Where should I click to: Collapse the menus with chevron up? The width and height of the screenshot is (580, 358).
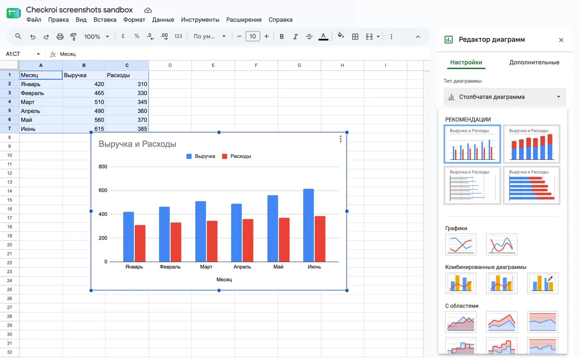pos(418,37)
